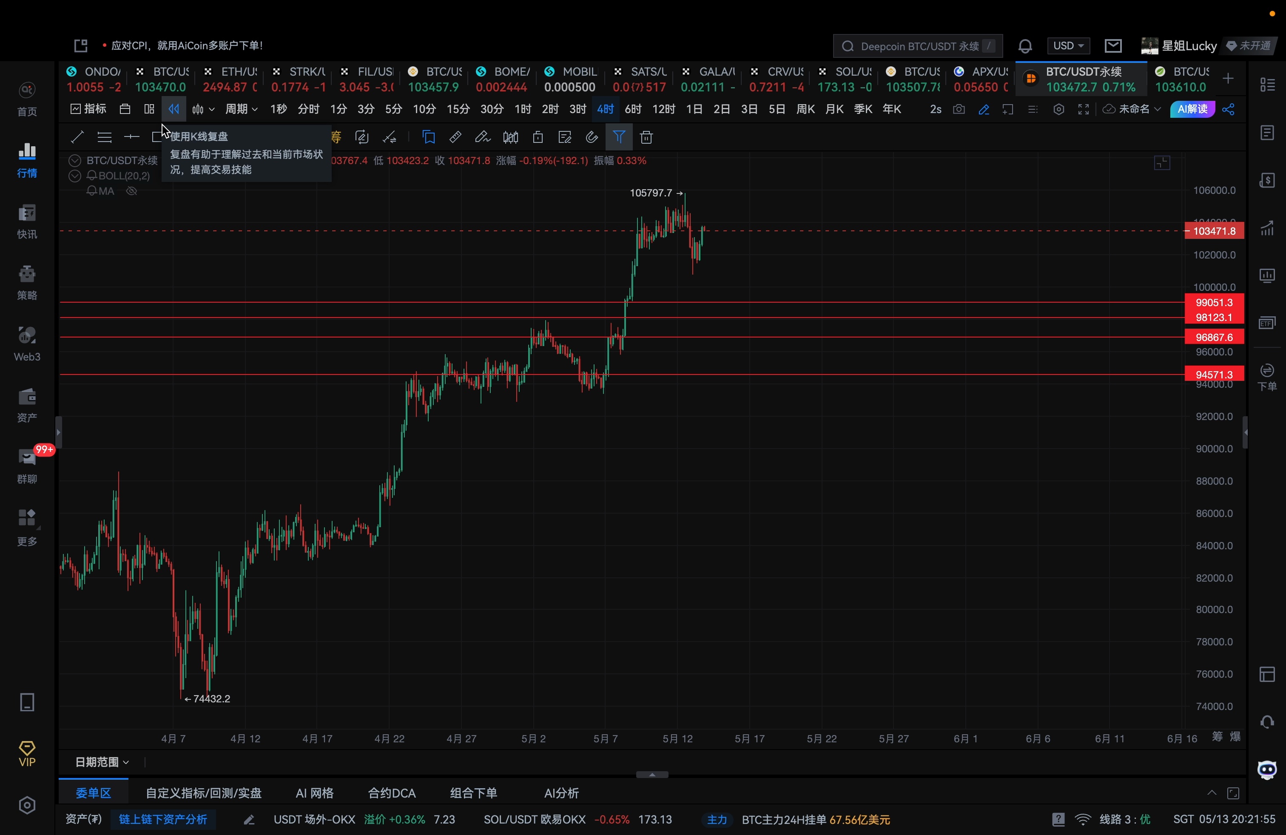
Task: Click the AI解读 button
Action: (x=1192, y=108)
